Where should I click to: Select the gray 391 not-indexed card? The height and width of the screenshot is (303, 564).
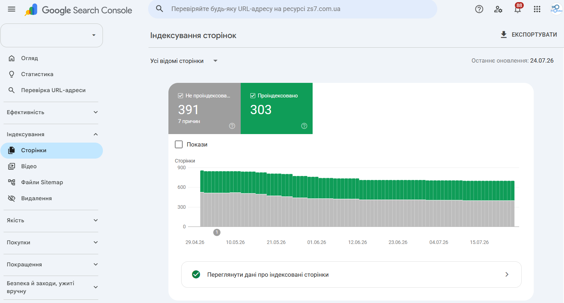point(204,108)
